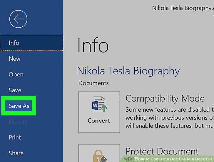Click the Compatibility Mode heading
This screenshot has width=214, height=162.
165,99
